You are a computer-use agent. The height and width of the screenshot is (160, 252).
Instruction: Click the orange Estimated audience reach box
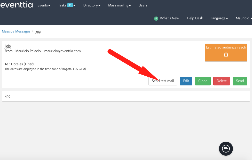pyautogui.click(x=226, y=52)
